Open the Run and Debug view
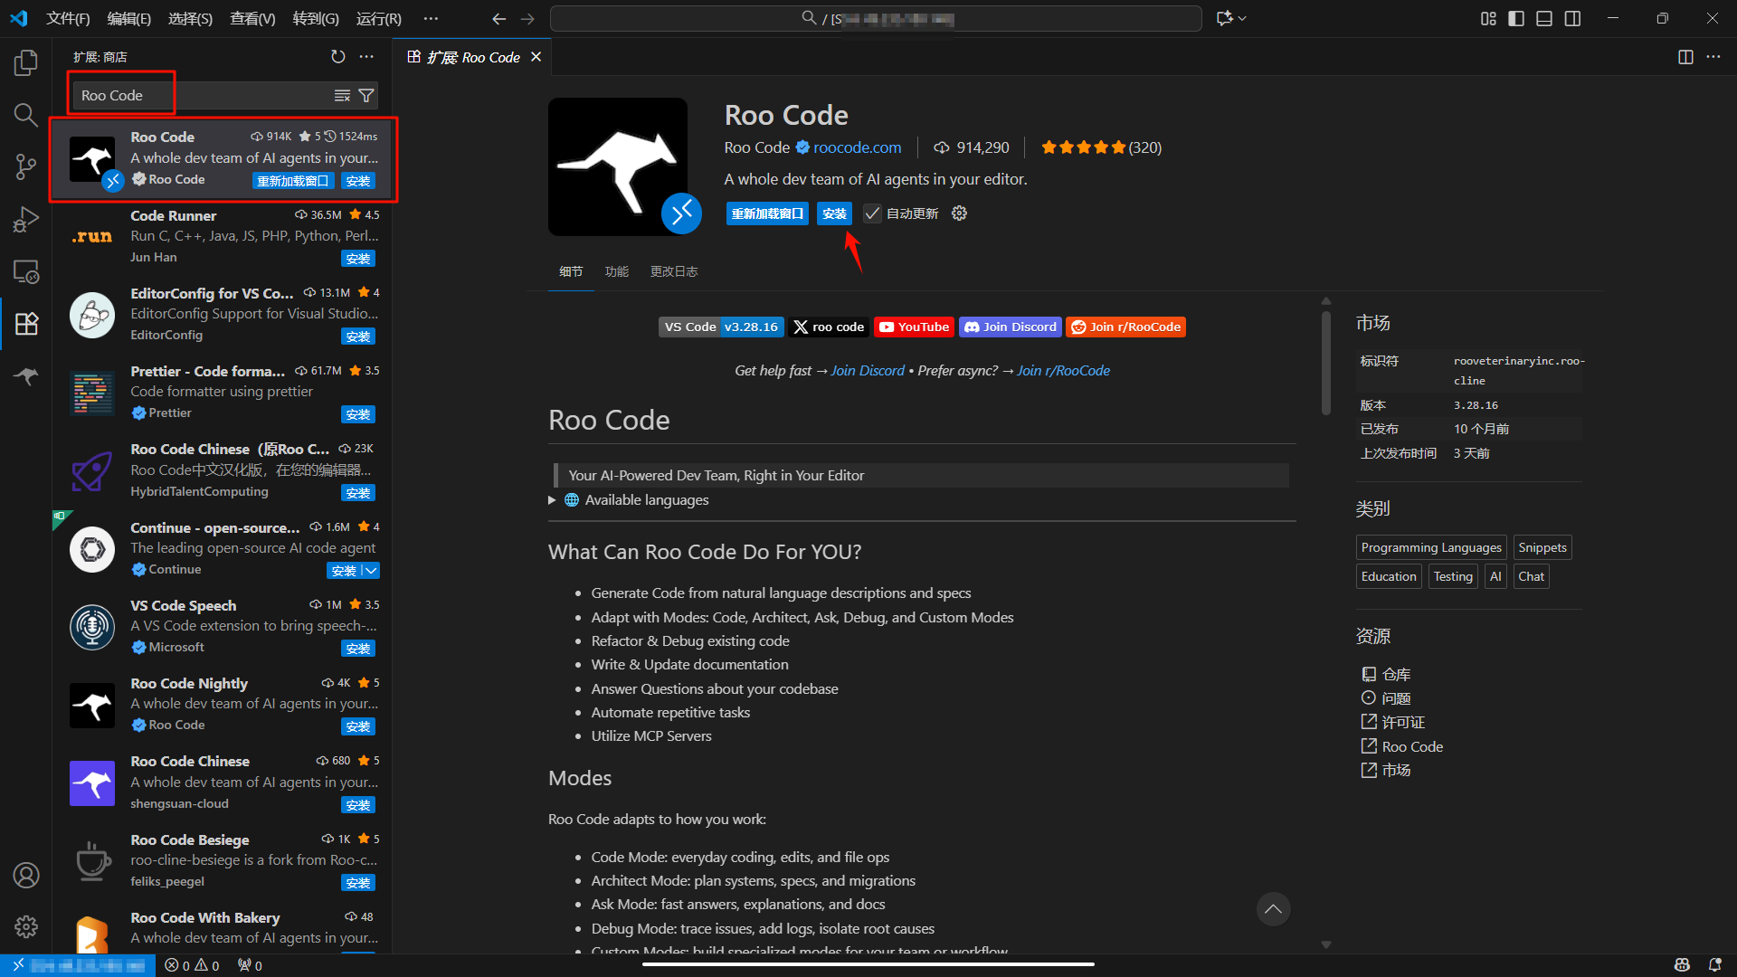The height and width of the screenshot is (977, 1737). pos(26,219)
